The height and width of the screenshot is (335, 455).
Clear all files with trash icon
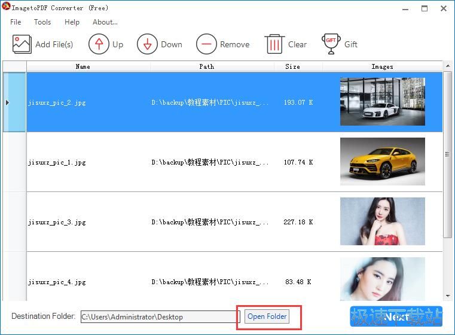(x=274, y=44)
